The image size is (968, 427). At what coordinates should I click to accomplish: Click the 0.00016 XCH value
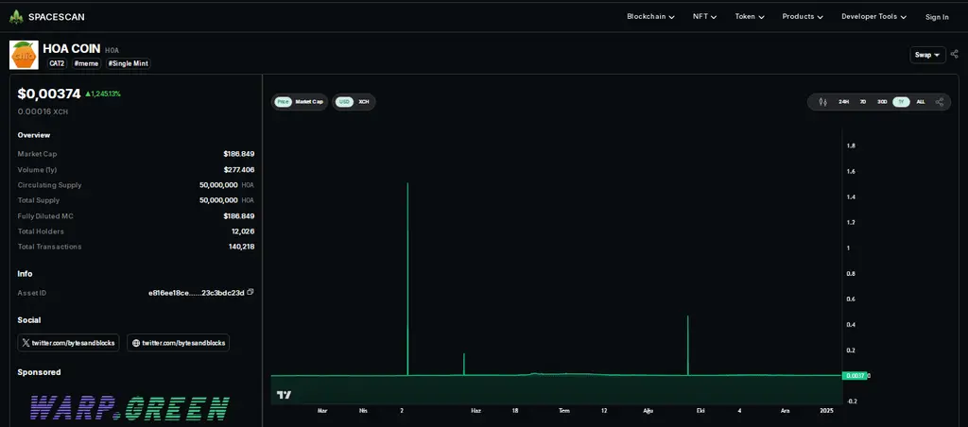43,112
